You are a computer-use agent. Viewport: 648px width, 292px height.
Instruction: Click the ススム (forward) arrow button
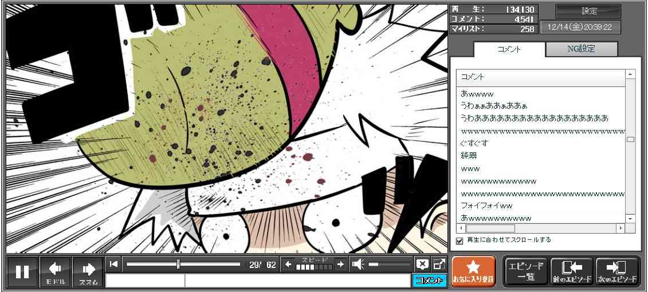pyautogui.click(x=88, y=271)
